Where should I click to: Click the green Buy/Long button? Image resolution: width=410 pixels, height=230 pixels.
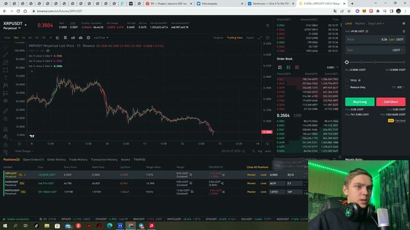click(360, 102)
